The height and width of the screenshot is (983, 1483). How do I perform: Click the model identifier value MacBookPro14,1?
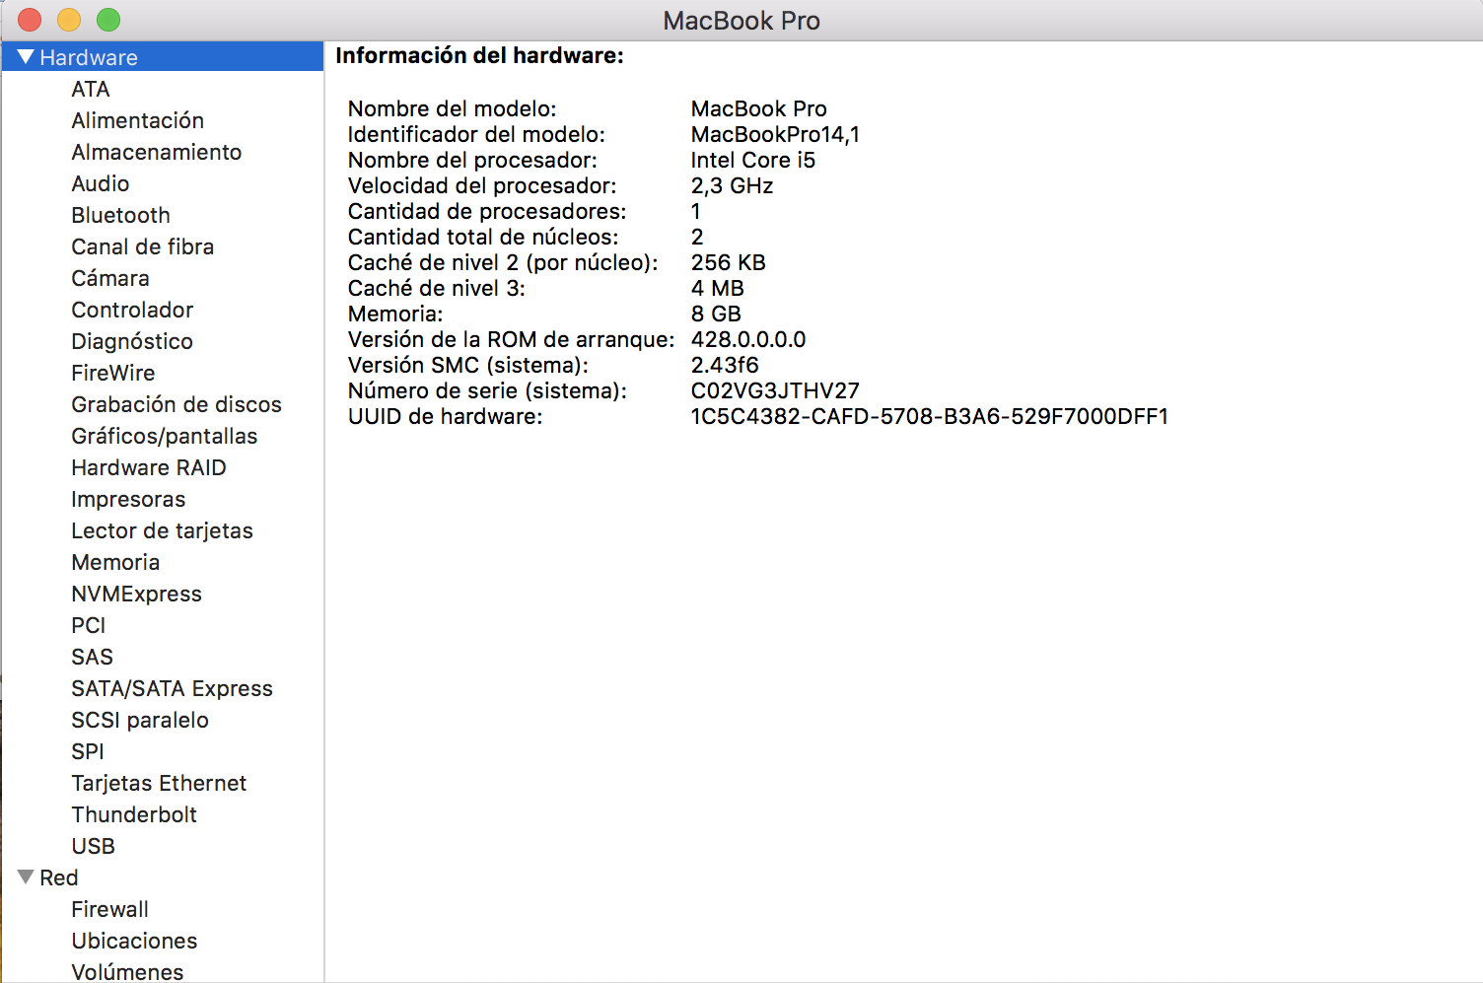coord(775,134)
